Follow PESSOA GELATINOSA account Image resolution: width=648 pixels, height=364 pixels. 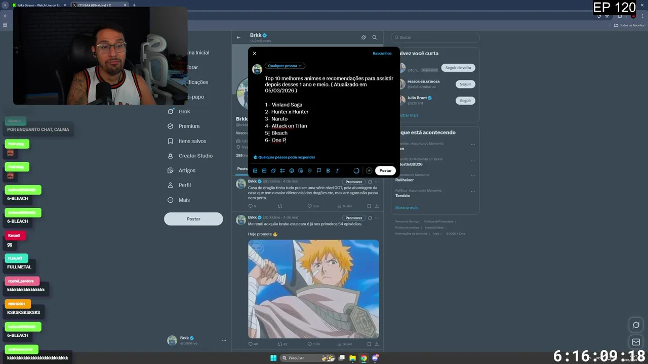point(465,84)
